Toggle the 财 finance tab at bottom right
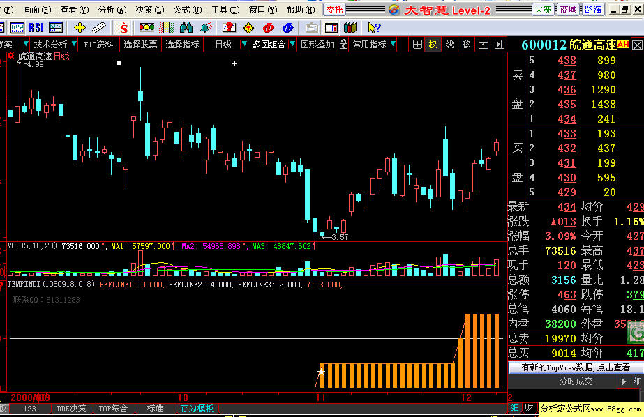The width and height of the screenshot is (644, 417). pos(530,408)
